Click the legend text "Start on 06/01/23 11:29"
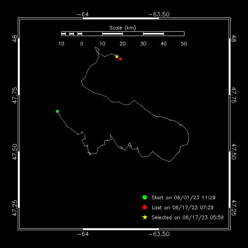Image resolution: width=248 pixels, height=248 pixels. pos(183,198)
